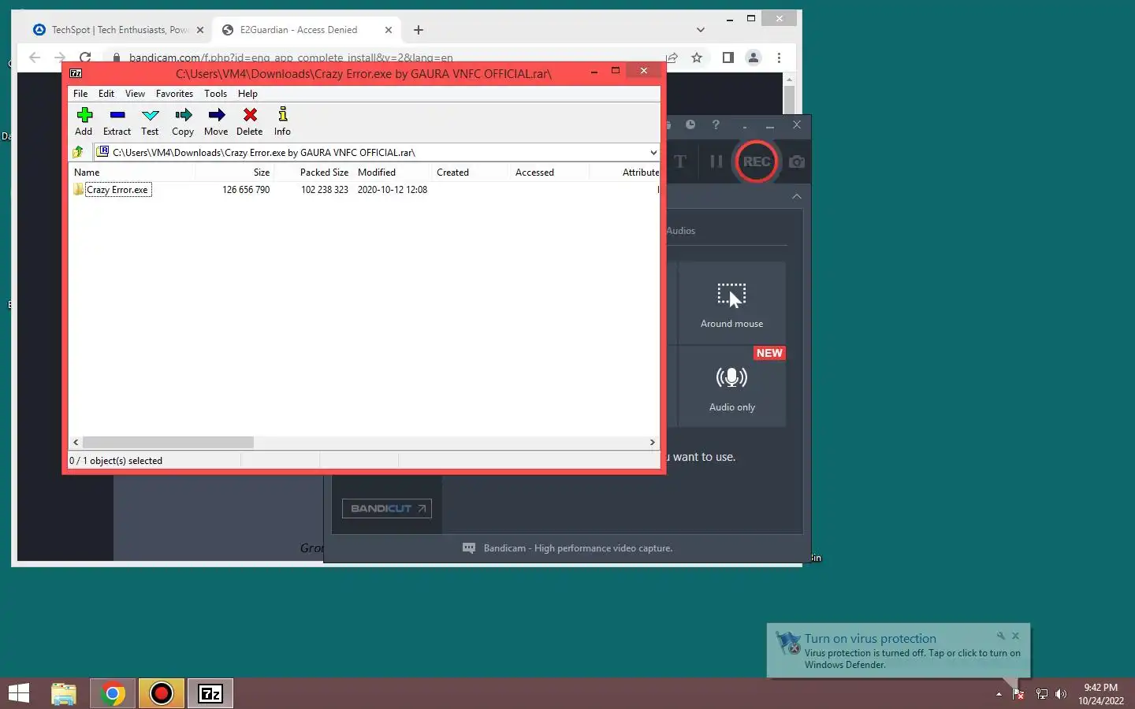Screen dimensions: 1135x709
Task: Run Test on the archive
Action: pyautogui.click(x=150, y=121)
